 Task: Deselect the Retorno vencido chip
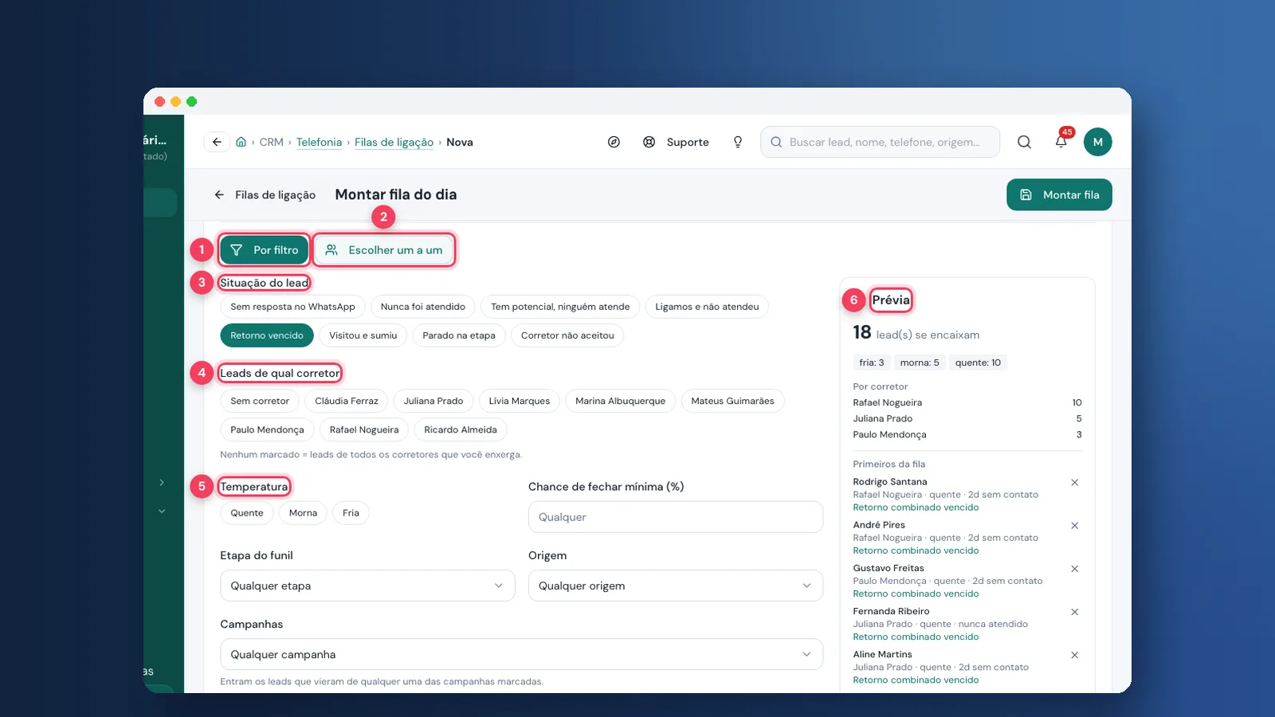(x=267, y=335)
